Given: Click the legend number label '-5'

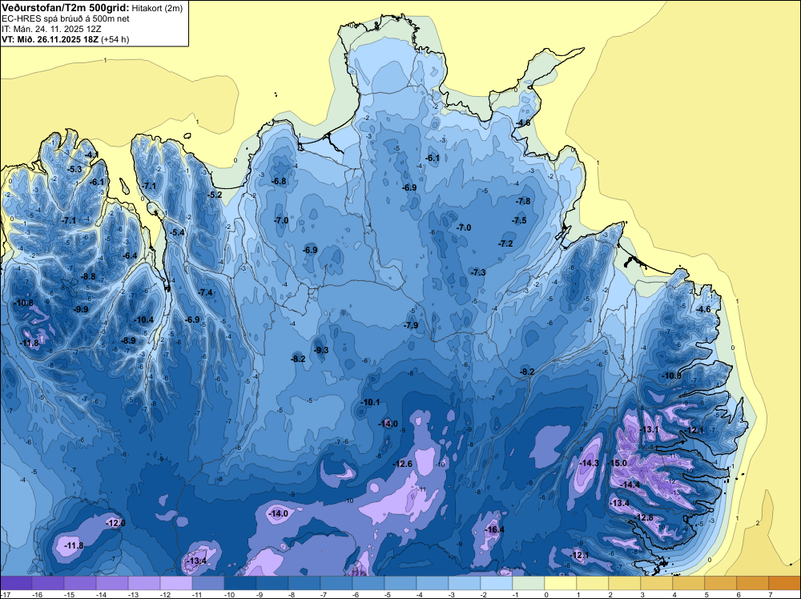Looking at the screenshot, I should tap(386, 595).
